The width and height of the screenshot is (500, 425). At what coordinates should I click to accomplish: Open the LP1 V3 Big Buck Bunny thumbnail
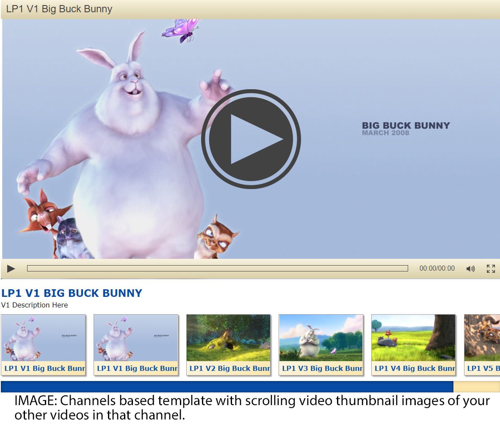(x=321, y=345)
